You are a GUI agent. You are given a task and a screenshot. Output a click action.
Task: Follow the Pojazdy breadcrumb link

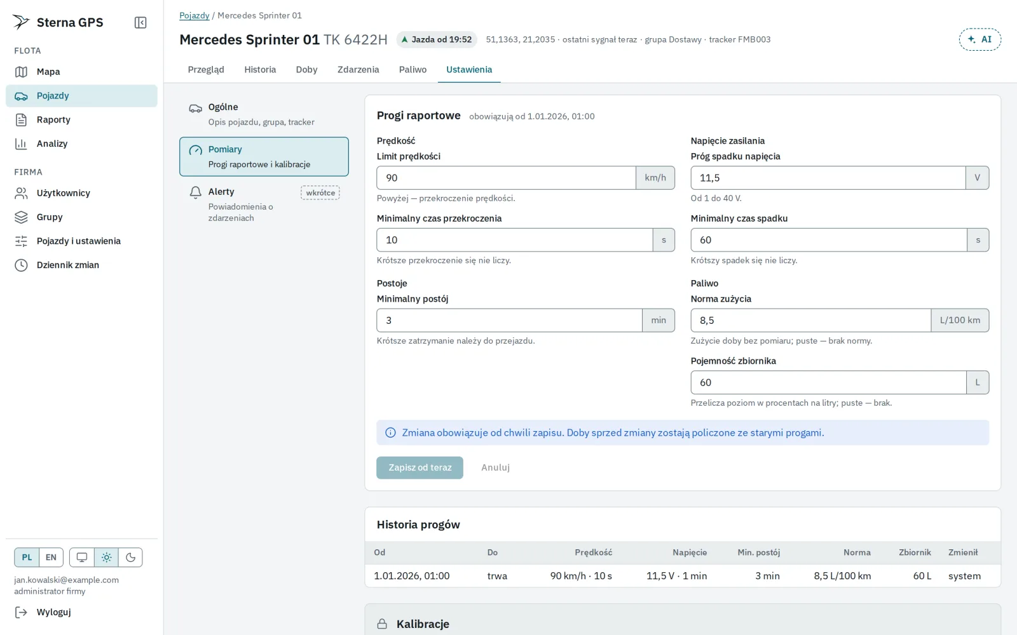(194, 15)
